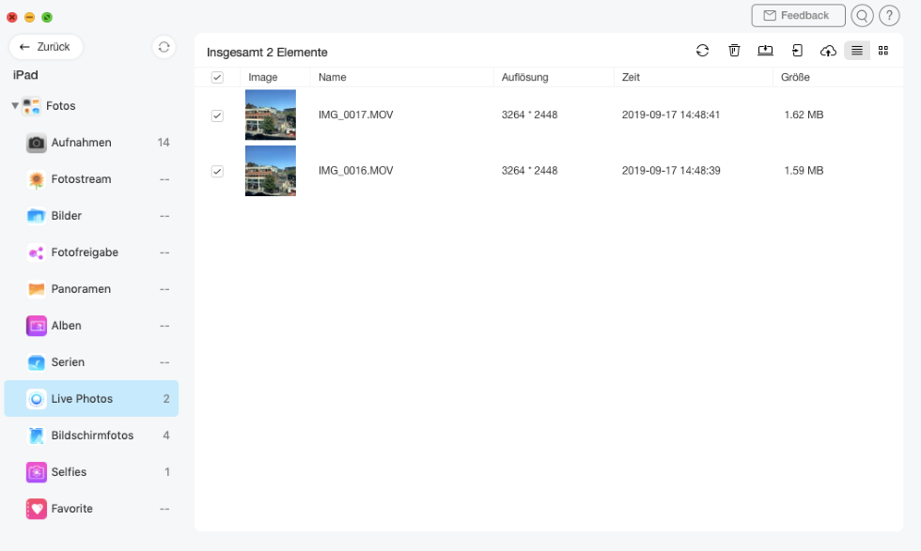Select Aufnahmen in the sidebar
Image resolution: width=921 pixels, height=551 pixels.
coord(81,143)
